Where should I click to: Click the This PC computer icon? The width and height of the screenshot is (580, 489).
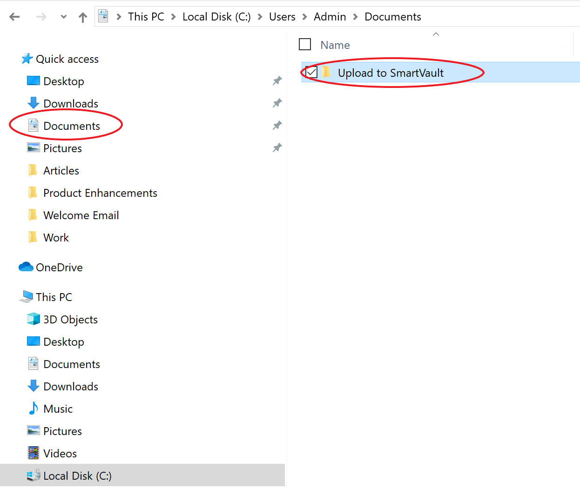(26, 297)
